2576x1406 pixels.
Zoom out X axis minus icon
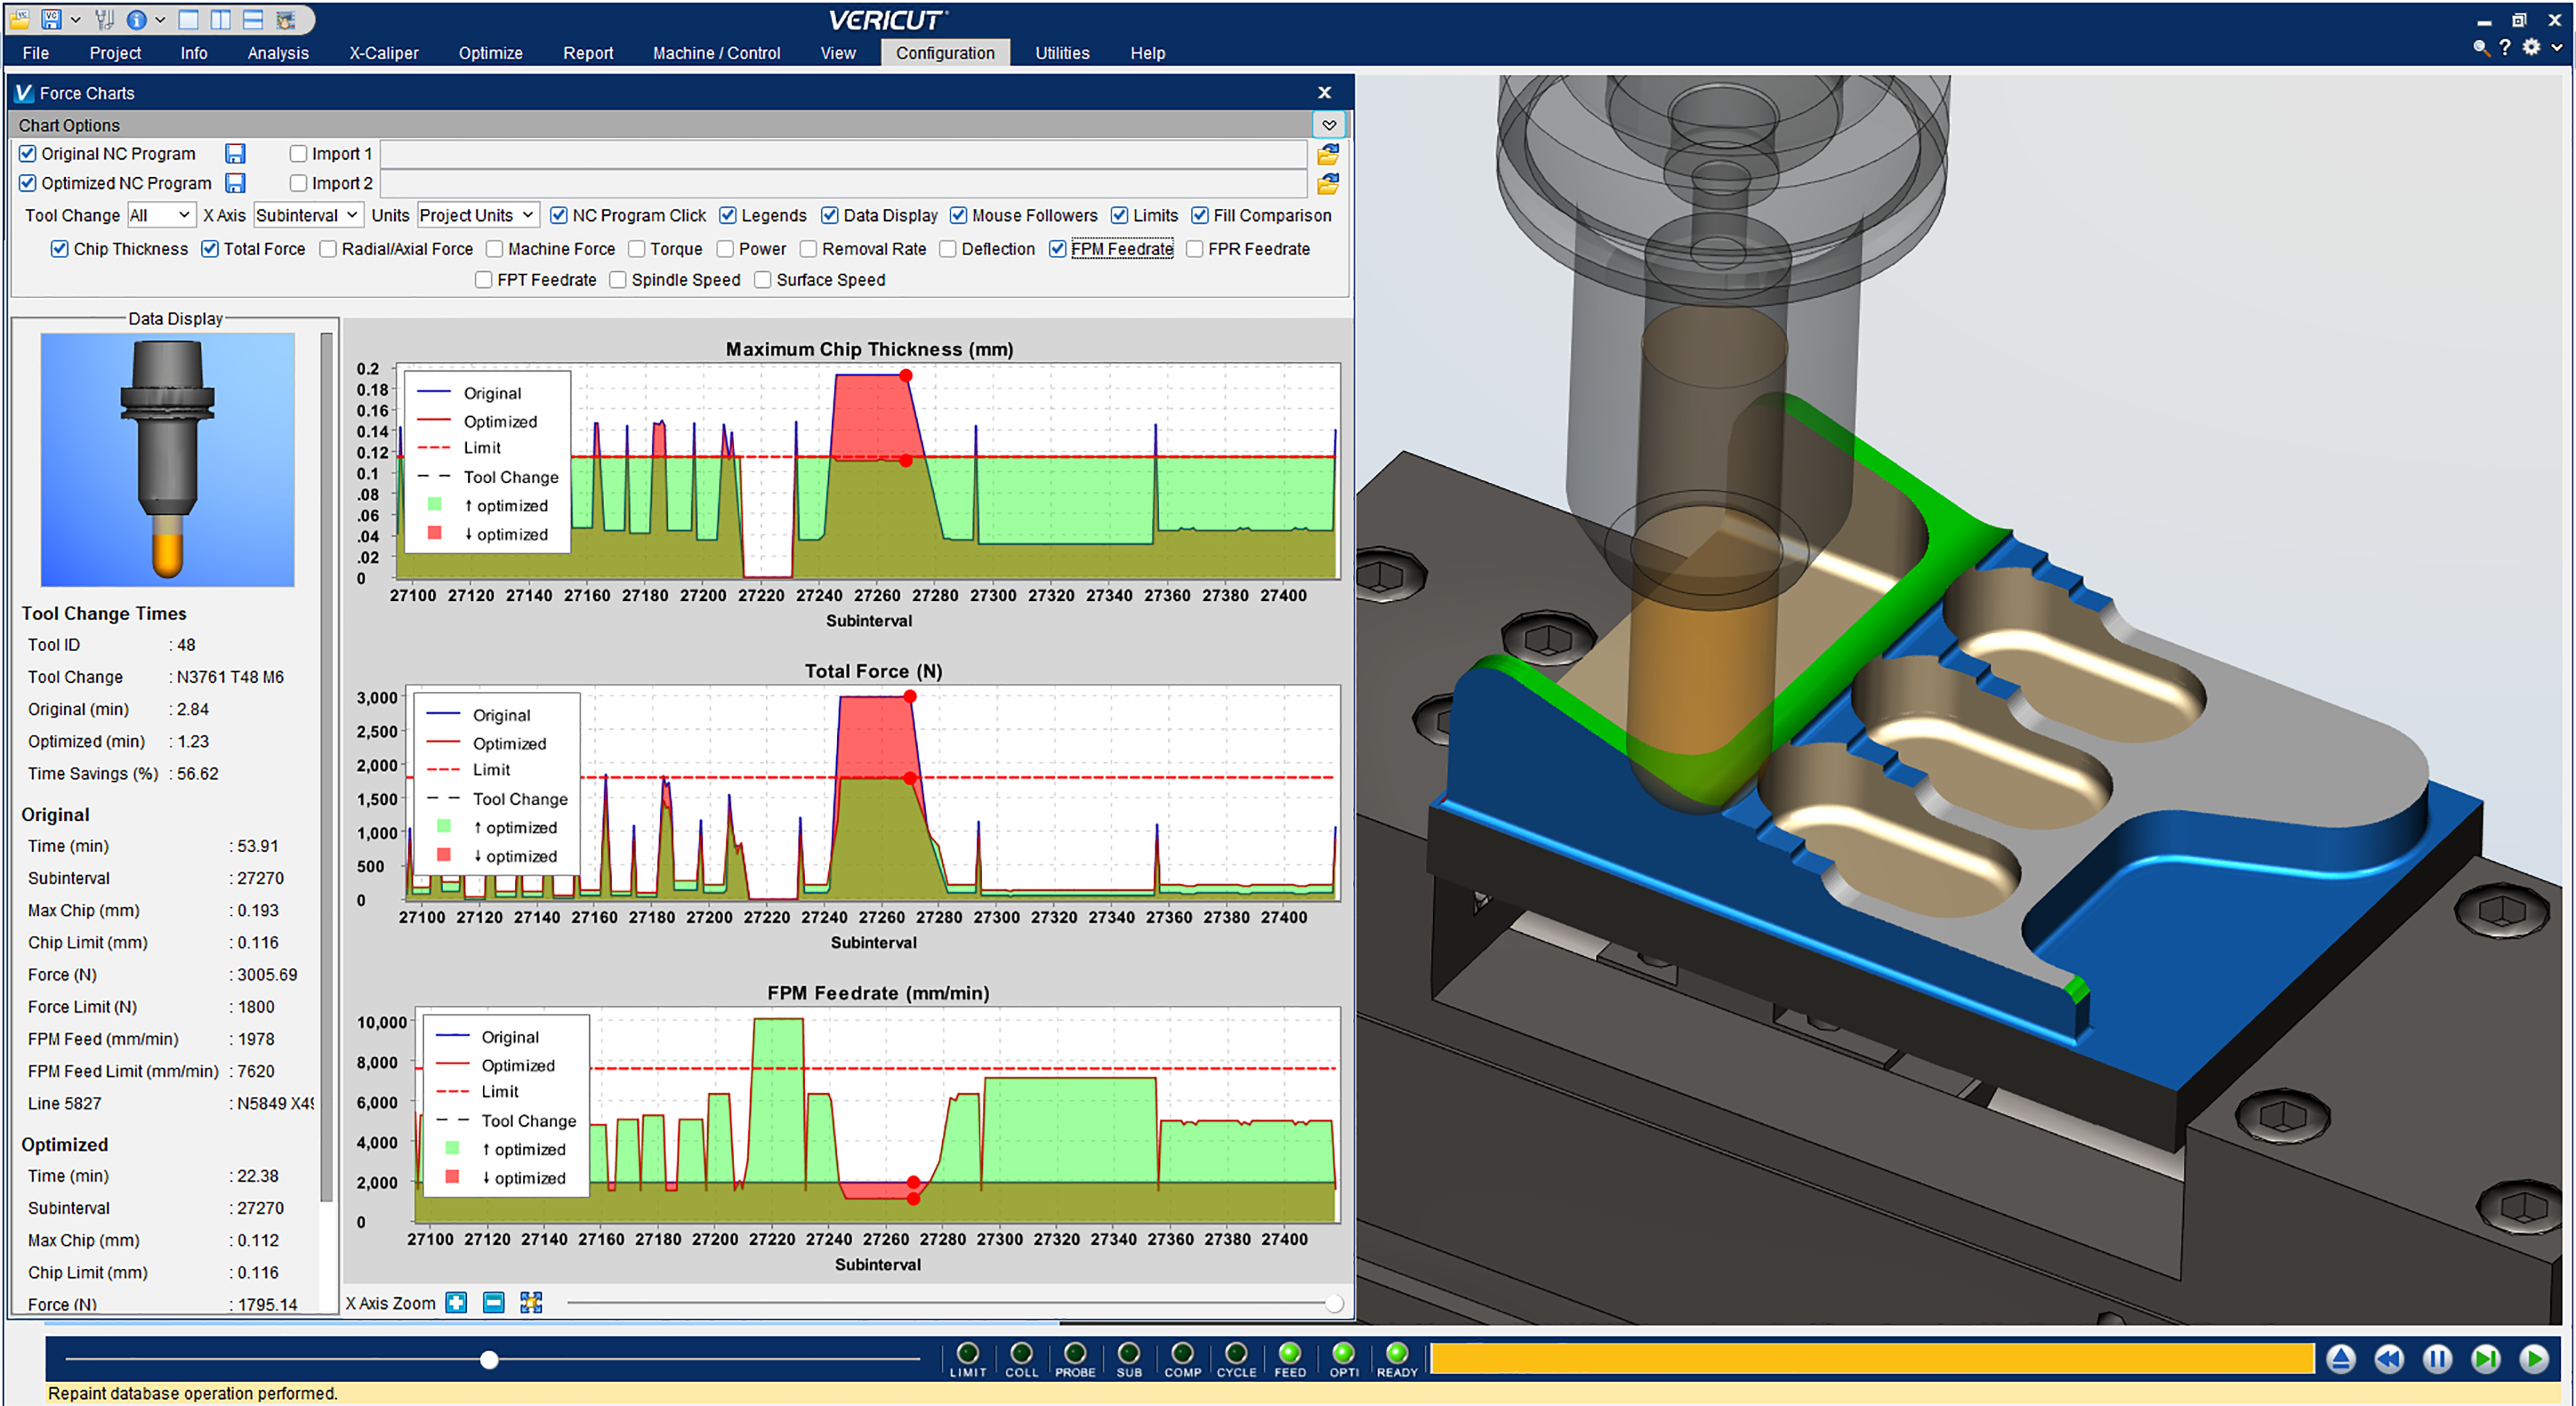(493, 1302)
